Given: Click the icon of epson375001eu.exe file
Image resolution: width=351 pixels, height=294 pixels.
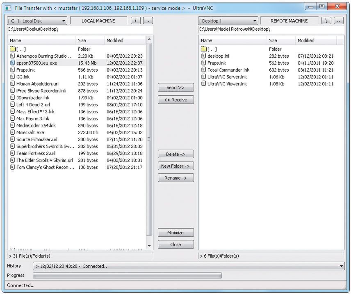Looking at the screenshot, I should point(13,63).
